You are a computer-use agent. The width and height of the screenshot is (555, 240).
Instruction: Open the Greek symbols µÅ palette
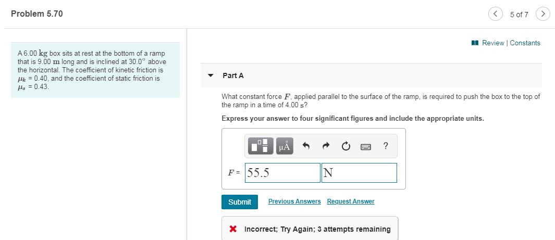(285, 146)
